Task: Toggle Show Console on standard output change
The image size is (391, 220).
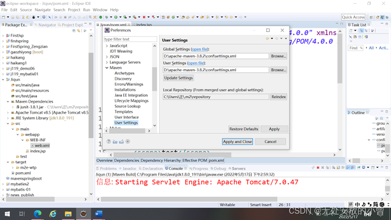Action: [348, 168]
